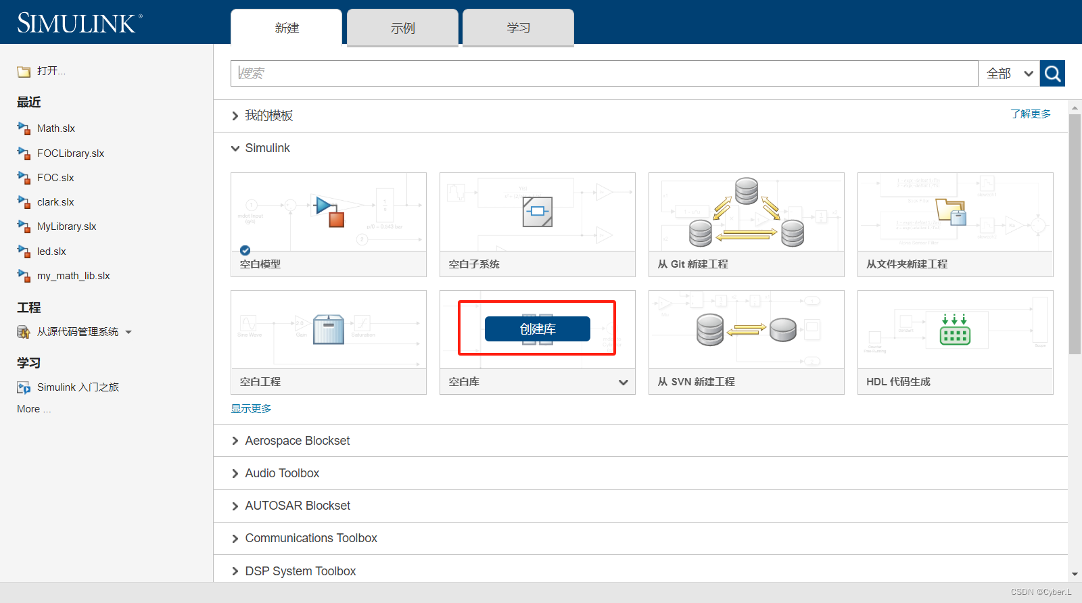
Task: Open the 全部 search scope dropdown
Action: [1009, 73]
